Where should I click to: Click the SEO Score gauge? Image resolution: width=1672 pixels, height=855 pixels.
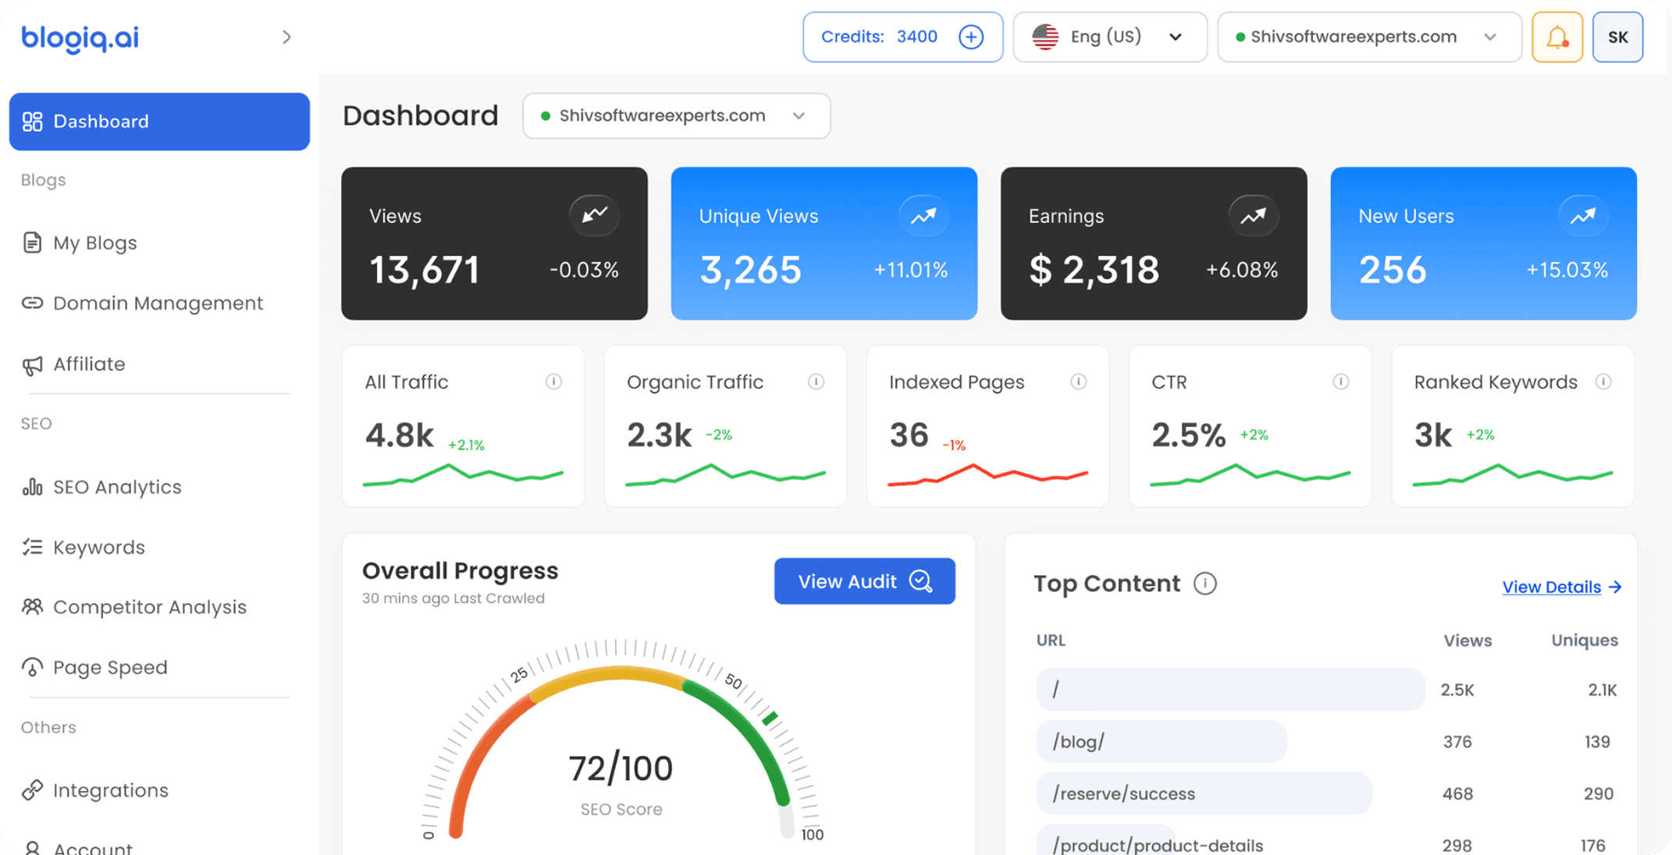tap(620, 767)
